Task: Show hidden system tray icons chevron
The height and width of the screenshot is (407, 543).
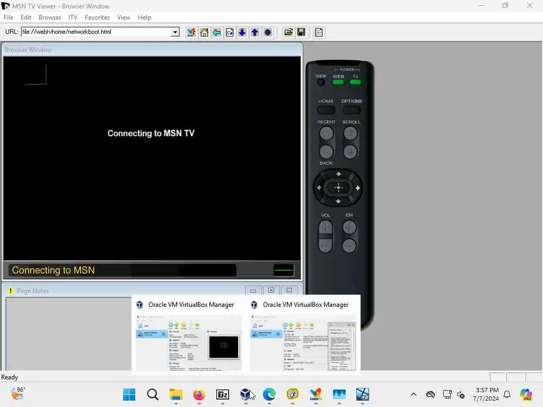Action: point(414,394)
